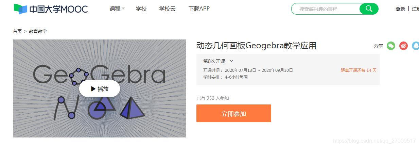
Task: Expand the 课程 dropdown in navigation
Action: tap(117, 9)
